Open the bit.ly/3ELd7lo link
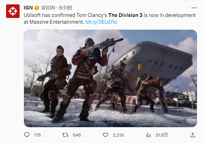203x143 pixels. pos(102,22)
